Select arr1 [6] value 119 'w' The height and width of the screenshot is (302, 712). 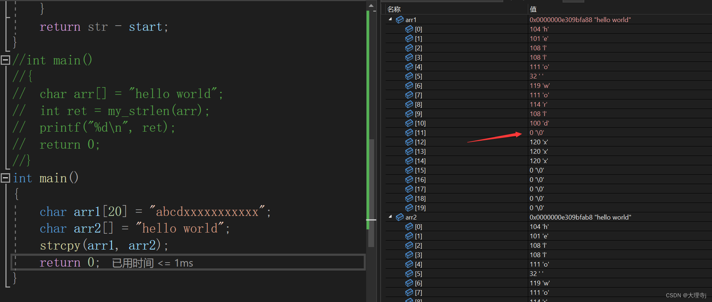[x=540, y=86]
